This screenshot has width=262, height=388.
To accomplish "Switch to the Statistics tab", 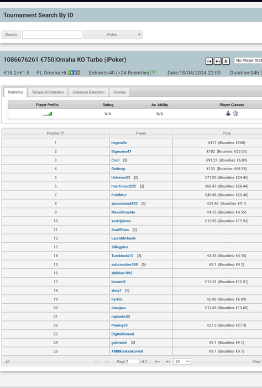I will pos(15,92).
